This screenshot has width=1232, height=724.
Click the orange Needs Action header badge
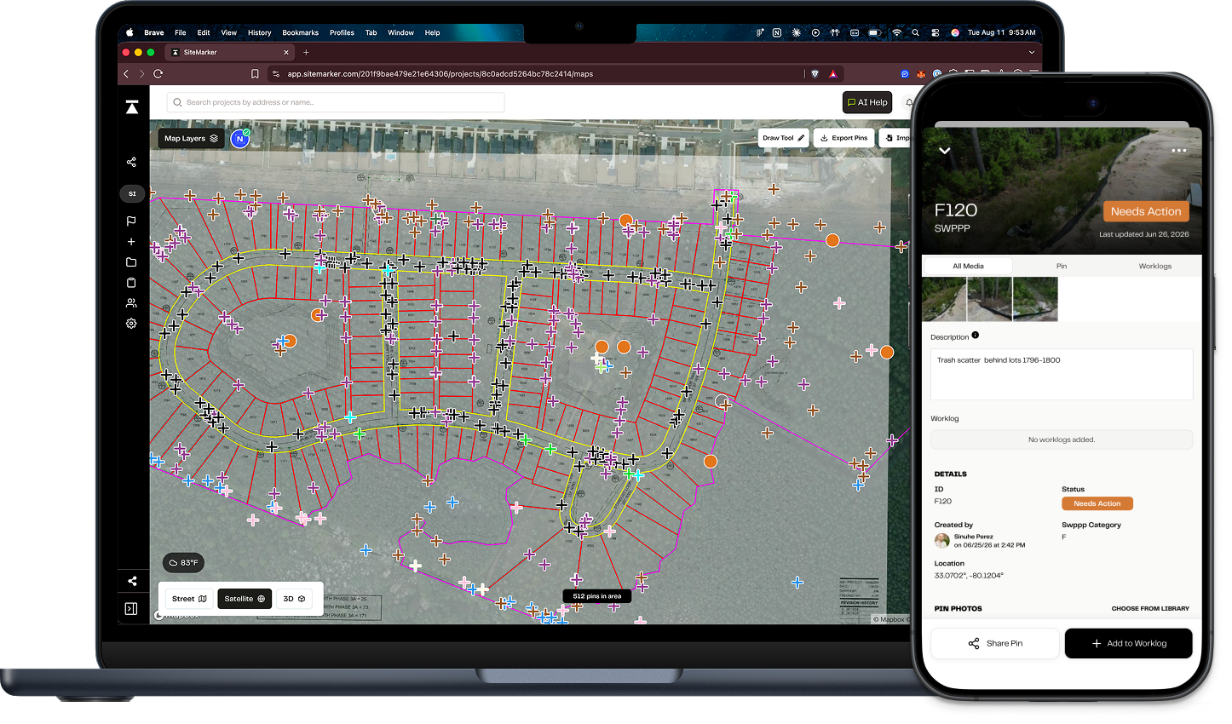(1146, 211)
